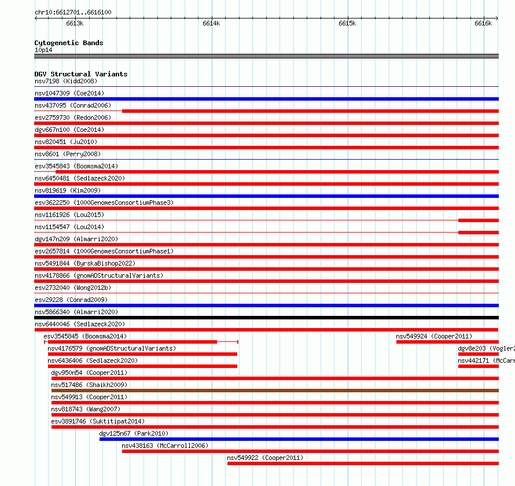Image resolution: width=515 pixels, height=486 pixels.
Task: Select nsv819619 (Kim2009) variant label
Action: click(x=68, y=190)
